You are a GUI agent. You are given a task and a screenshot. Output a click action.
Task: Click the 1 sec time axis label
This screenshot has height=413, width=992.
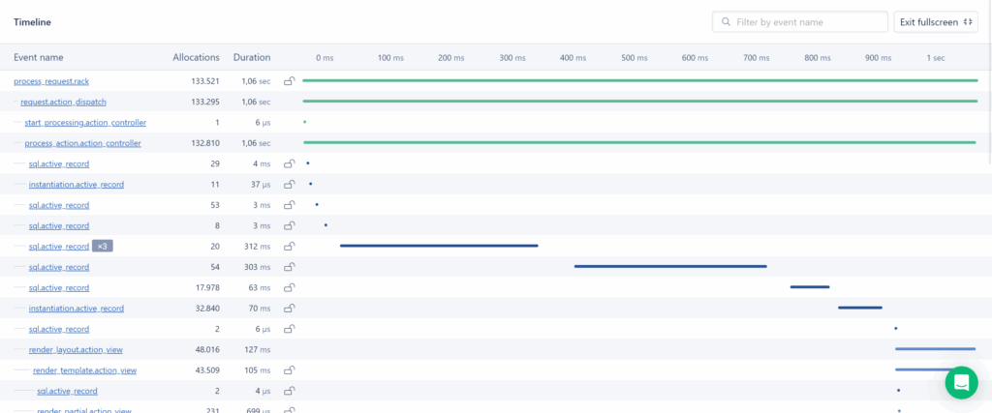point(936,58)
